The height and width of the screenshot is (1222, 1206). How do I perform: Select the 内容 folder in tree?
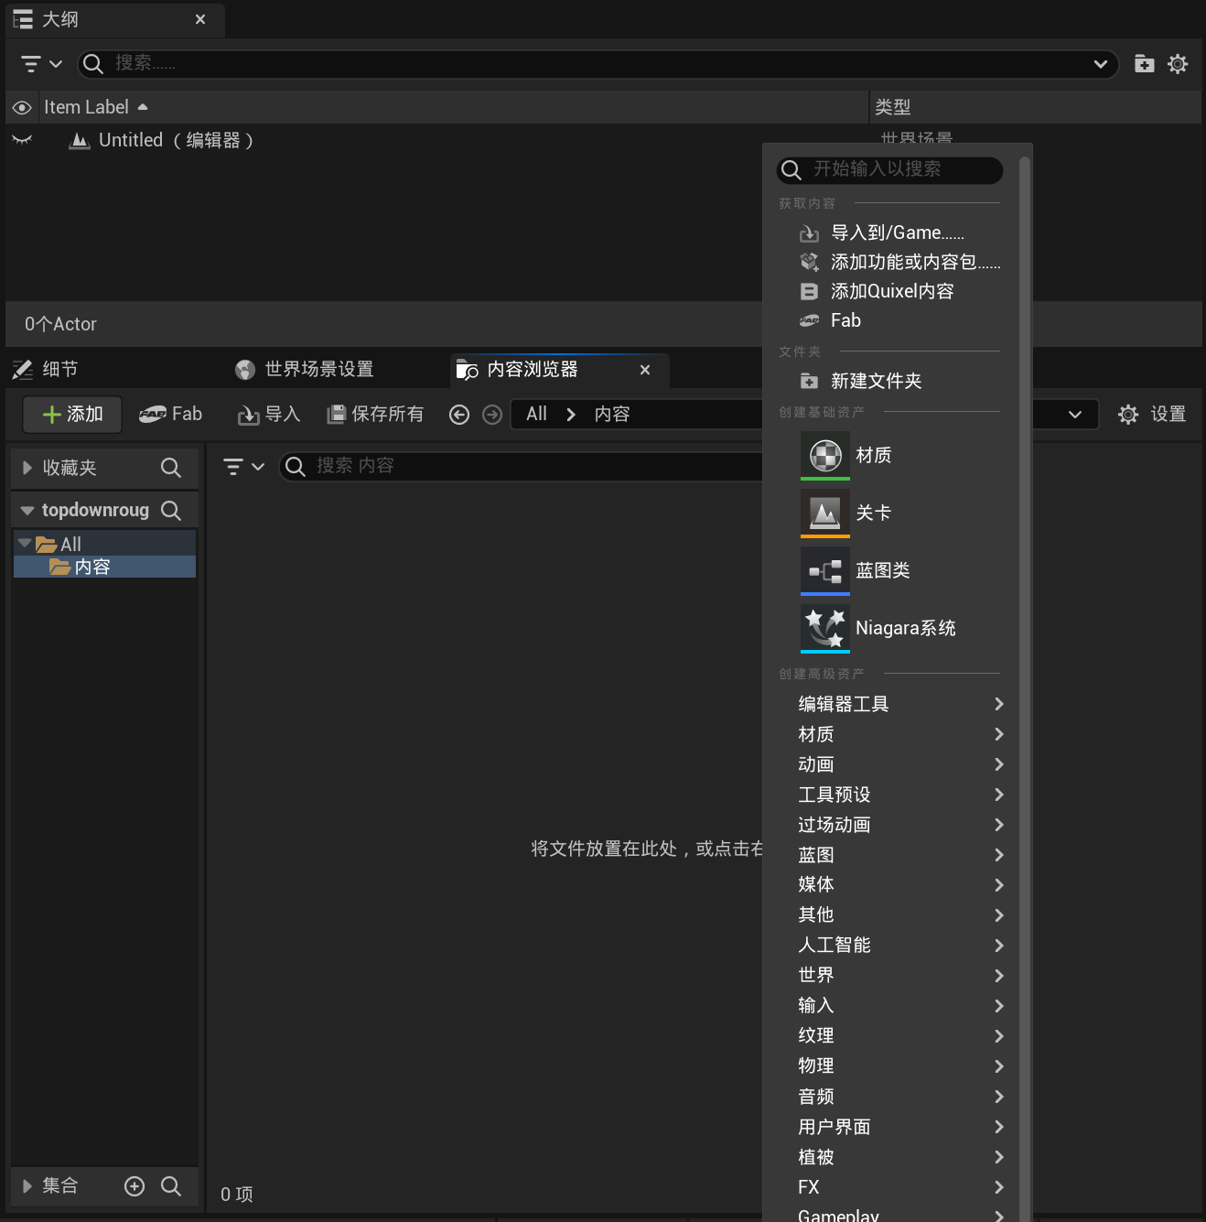105,567
